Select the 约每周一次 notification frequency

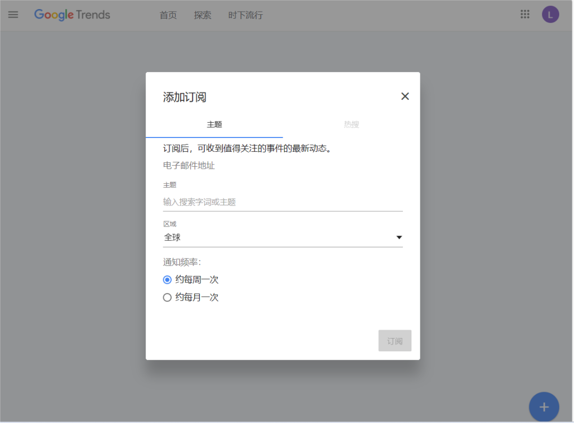click(167, 279)
